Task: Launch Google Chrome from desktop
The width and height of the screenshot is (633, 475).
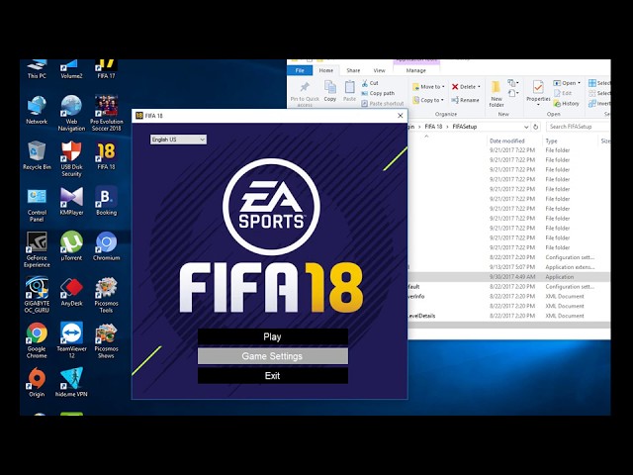Action: coord(37,340)
